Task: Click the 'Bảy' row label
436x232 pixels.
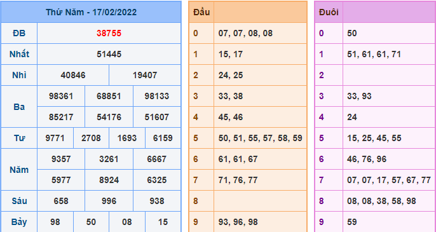Action: click(19, 222)
